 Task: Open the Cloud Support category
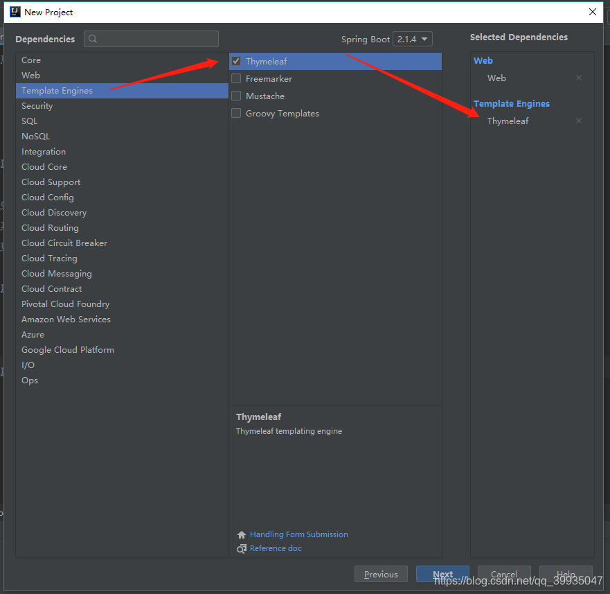(x=122, y=182)
